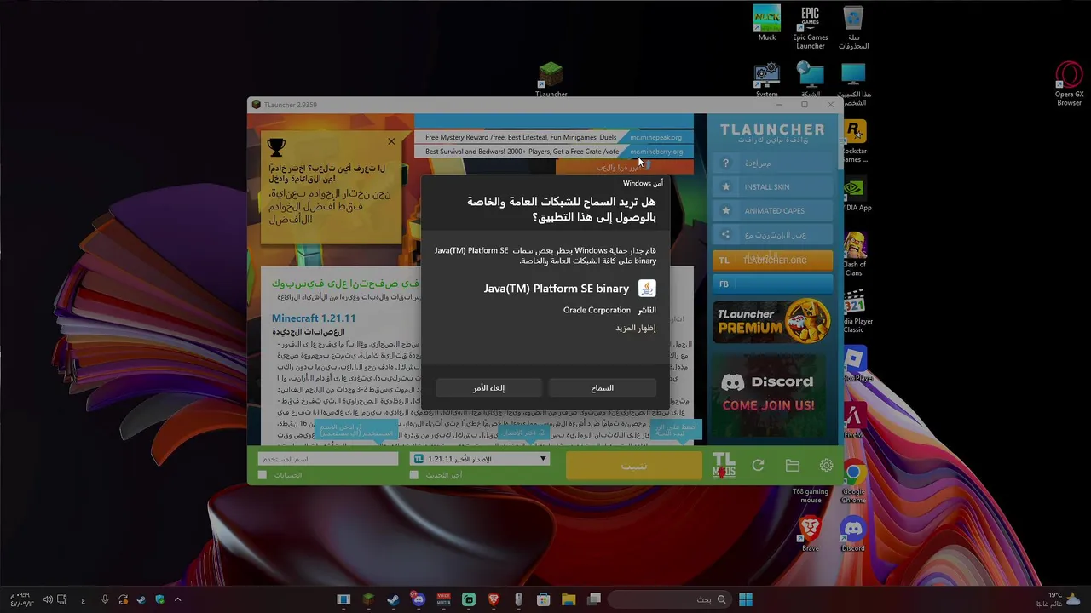Viewport: 1091px width, 613px height.
Task: Click the ANIMATED CAPES sidebar button
Action: tap(772, 210)
